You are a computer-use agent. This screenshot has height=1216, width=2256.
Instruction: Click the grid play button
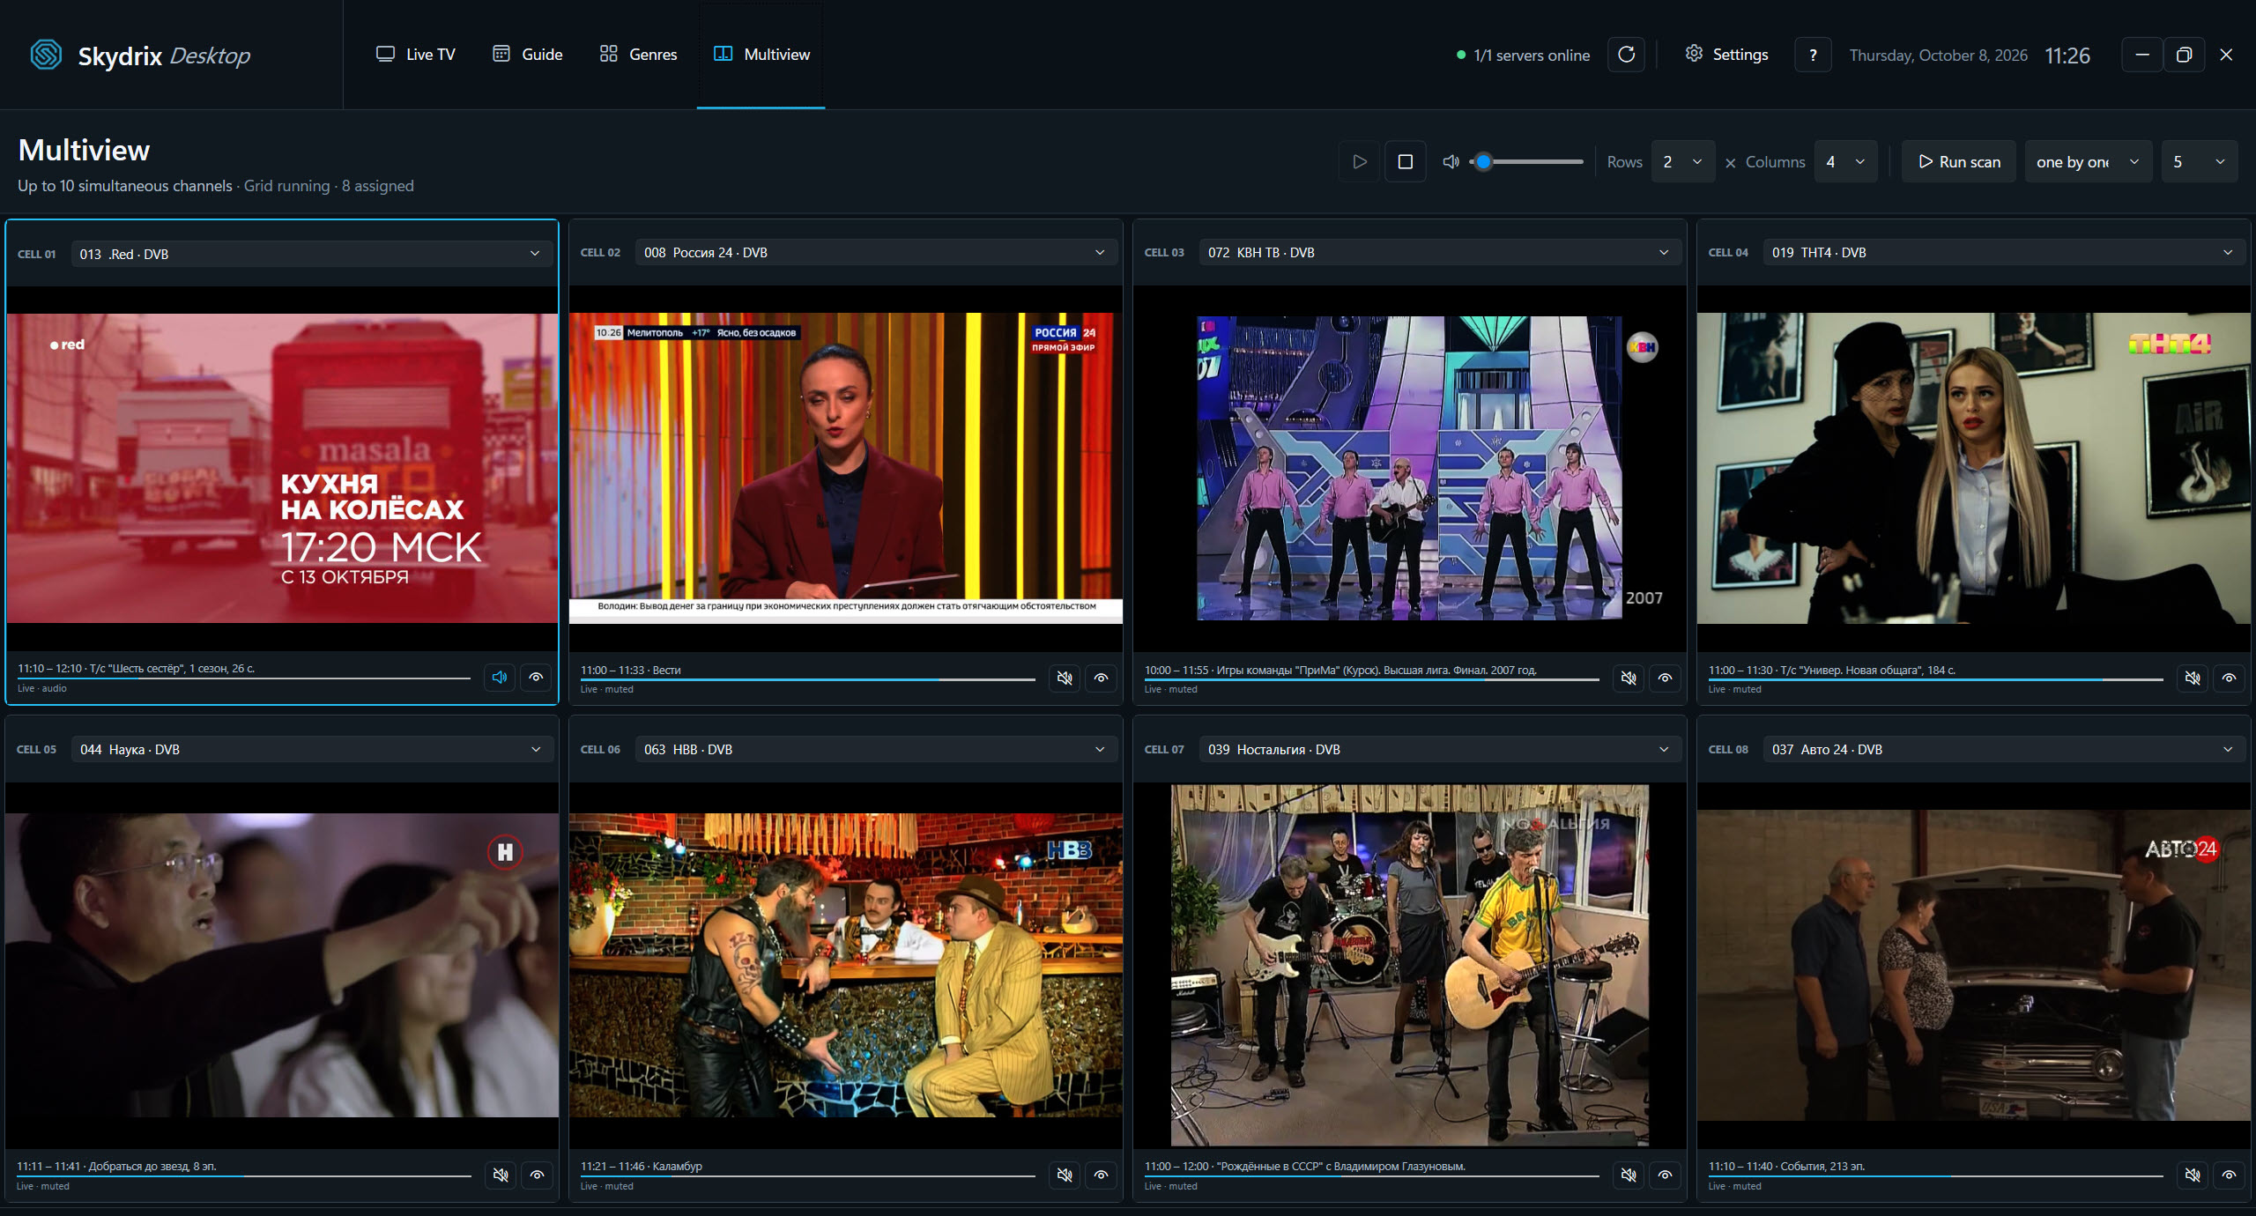pos(1360,161)
